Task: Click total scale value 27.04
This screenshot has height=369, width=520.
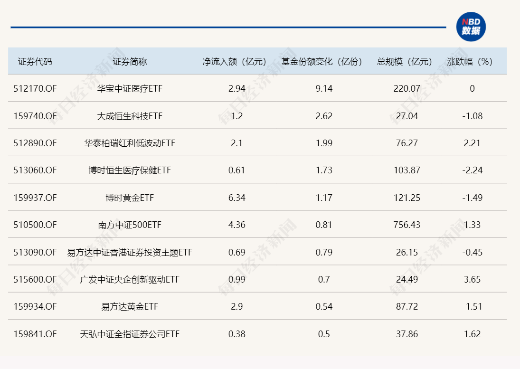Action: click(x=407, y=116)
